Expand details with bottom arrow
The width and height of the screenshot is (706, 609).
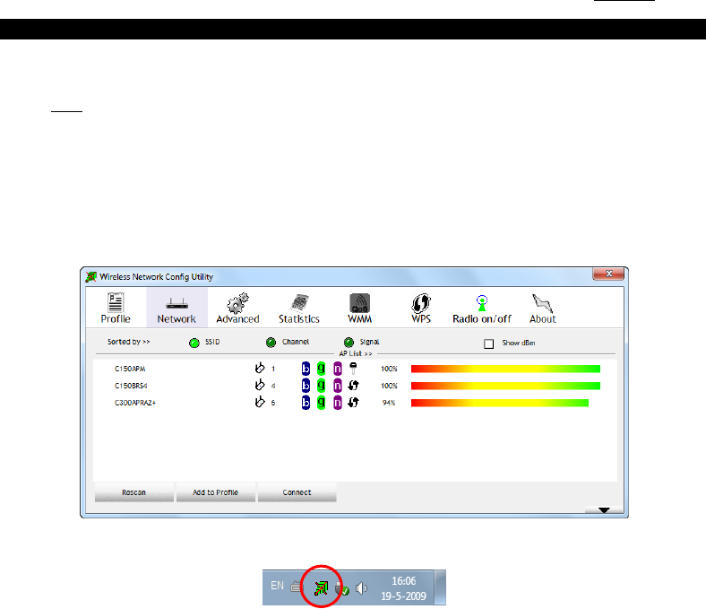coord(604,509)
